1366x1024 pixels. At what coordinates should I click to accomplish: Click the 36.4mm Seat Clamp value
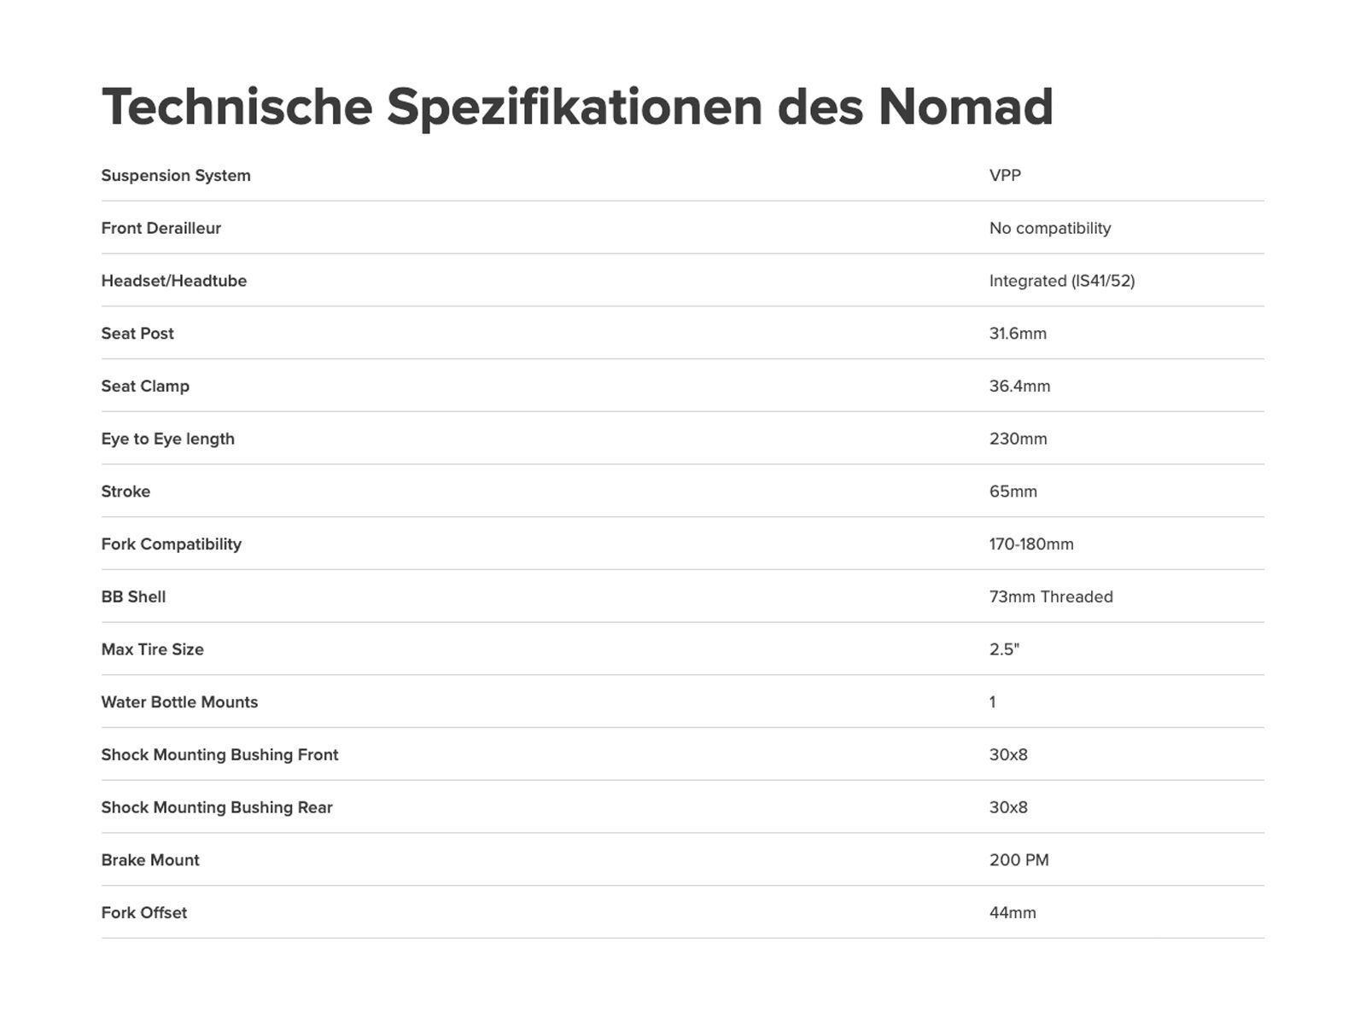(1019, 387)
